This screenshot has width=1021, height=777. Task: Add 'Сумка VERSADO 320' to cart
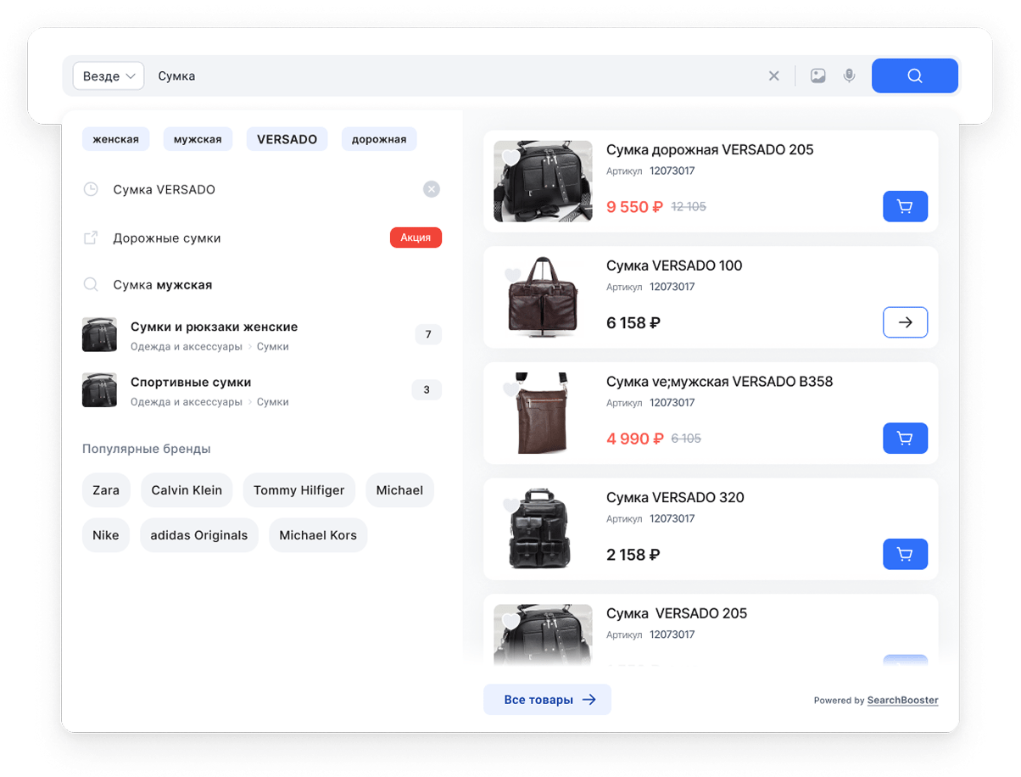coord(905,554)
